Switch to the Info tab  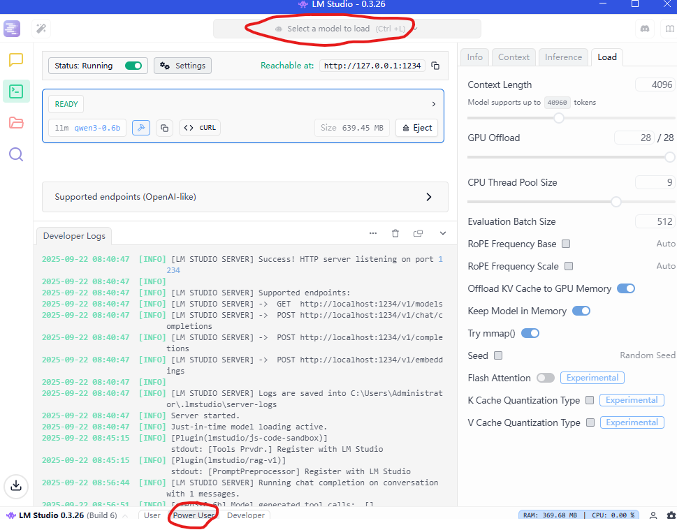(x=474, y=57)
